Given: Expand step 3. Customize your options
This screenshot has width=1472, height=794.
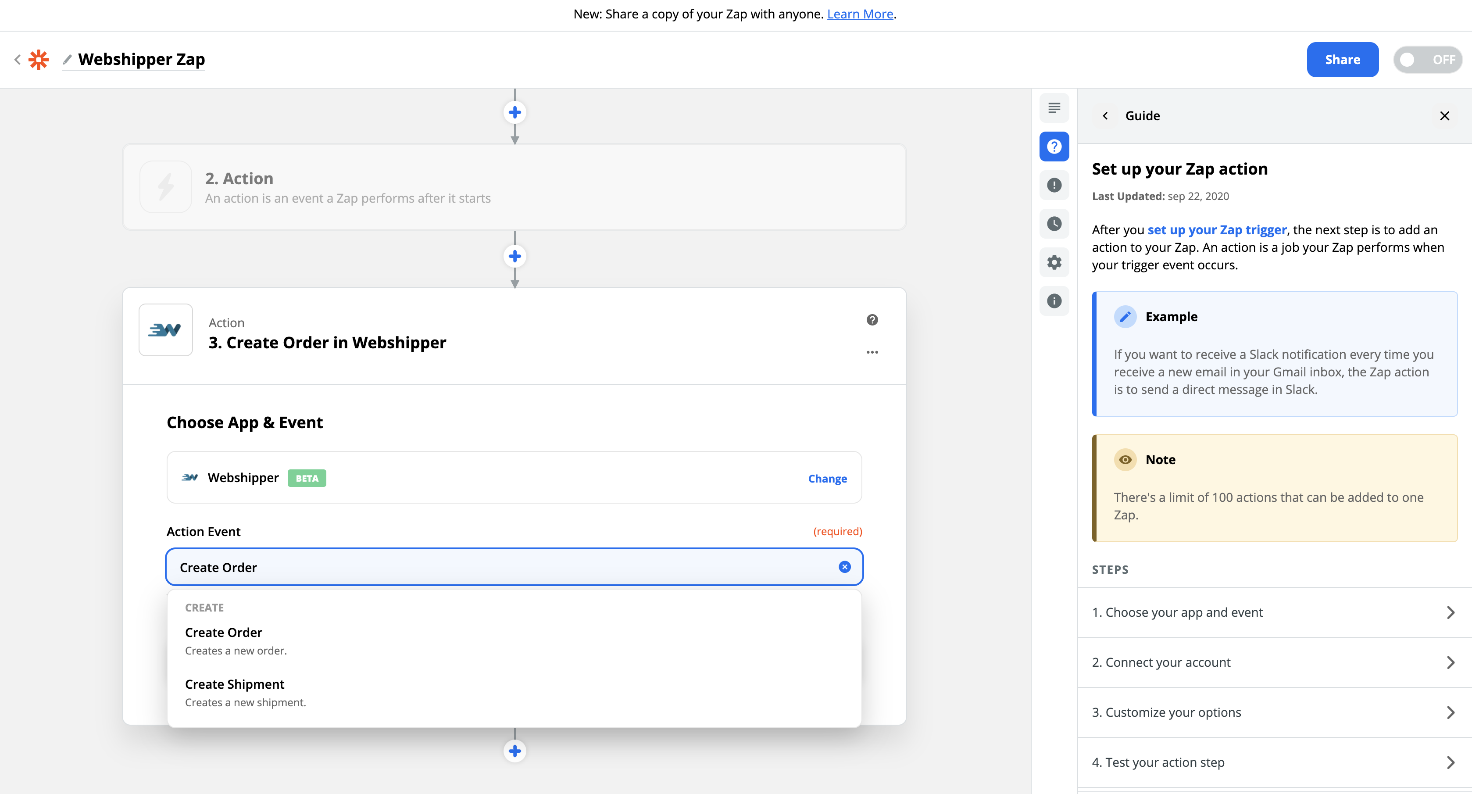Looking at the screenshot, I should click(1274, 712).
